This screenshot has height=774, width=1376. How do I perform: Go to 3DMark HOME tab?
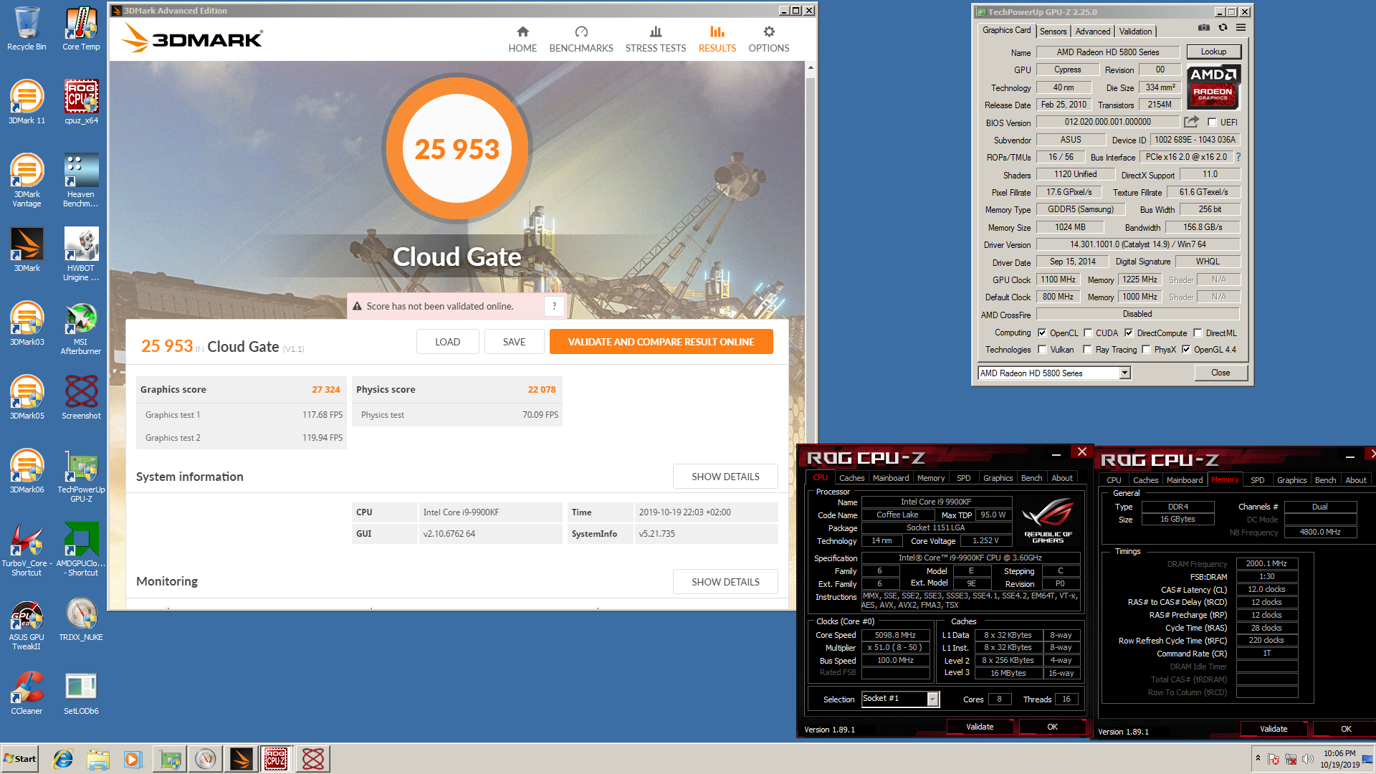522,39
